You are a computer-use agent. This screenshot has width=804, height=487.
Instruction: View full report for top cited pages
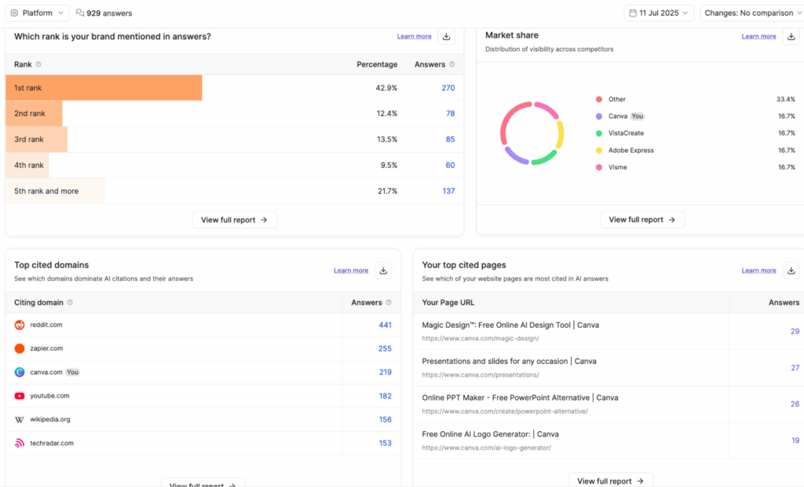tap(610, 481)
